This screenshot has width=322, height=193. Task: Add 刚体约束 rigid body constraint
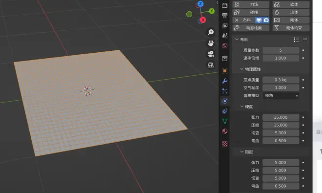point(291,28)
